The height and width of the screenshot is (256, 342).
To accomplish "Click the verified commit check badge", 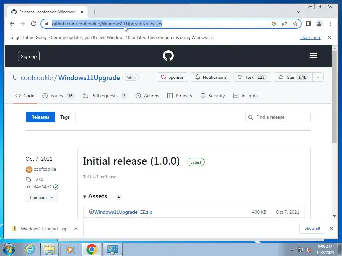I will pos(56,187).
